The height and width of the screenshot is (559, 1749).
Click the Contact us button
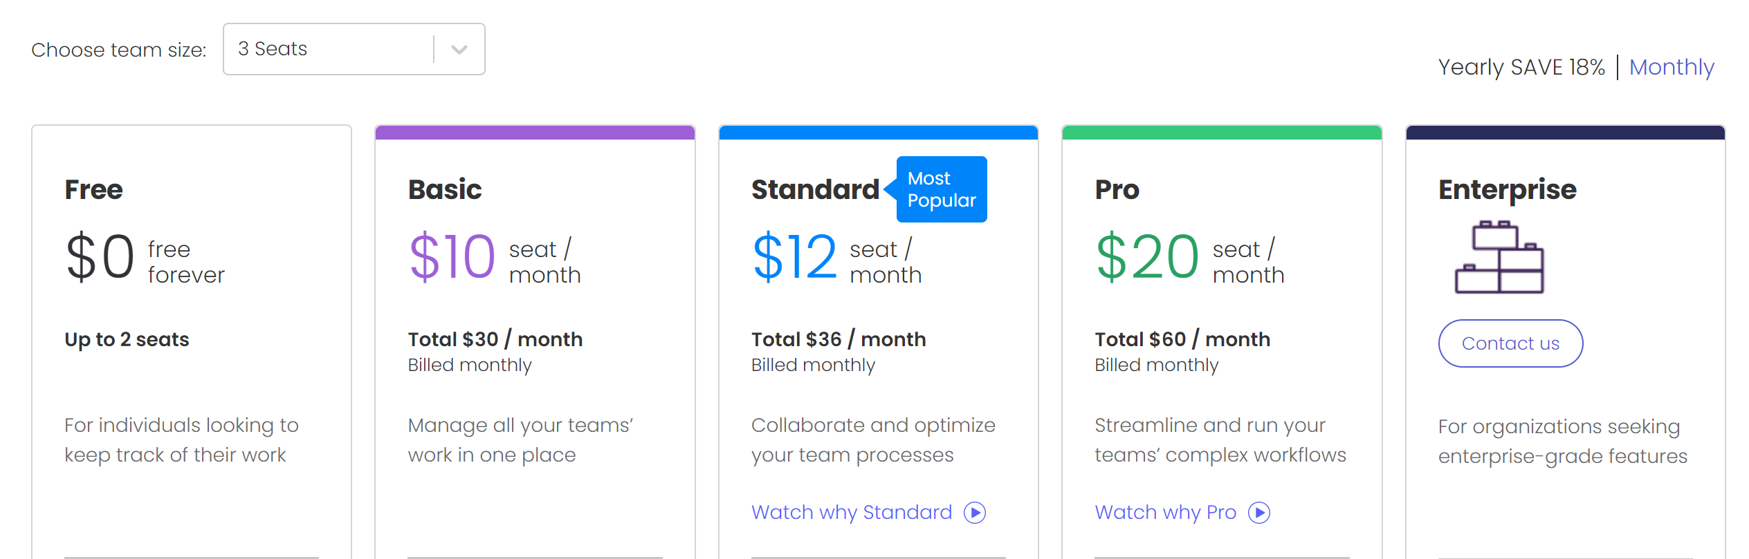tap(1510, 343)
